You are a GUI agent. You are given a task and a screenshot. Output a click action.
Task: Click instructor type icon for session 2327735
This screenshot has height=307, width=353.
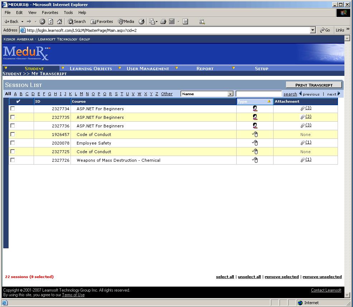pos(255,117)
